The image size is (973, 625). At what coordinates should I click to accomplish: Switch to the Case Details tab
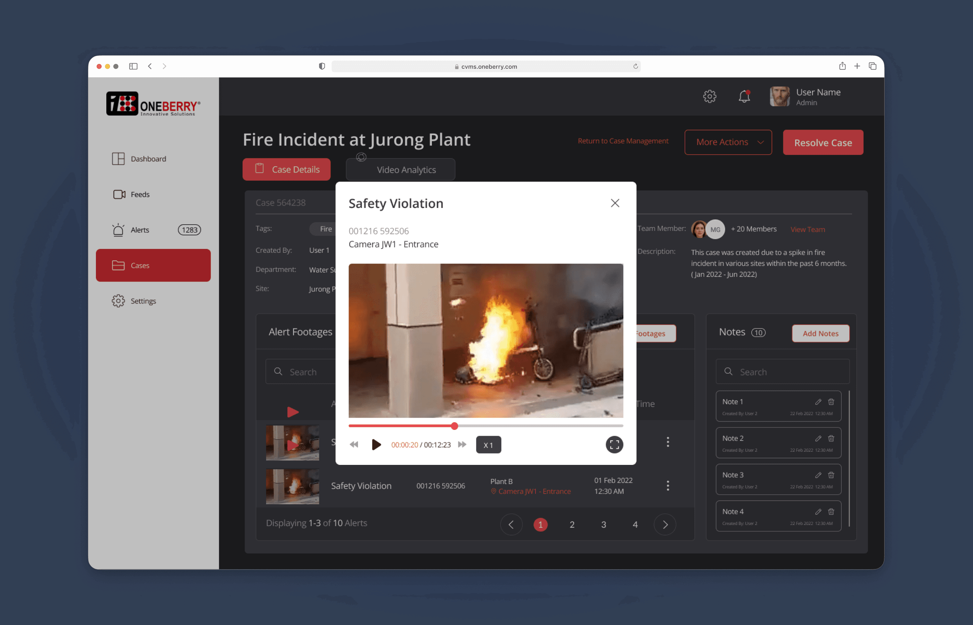287,169
